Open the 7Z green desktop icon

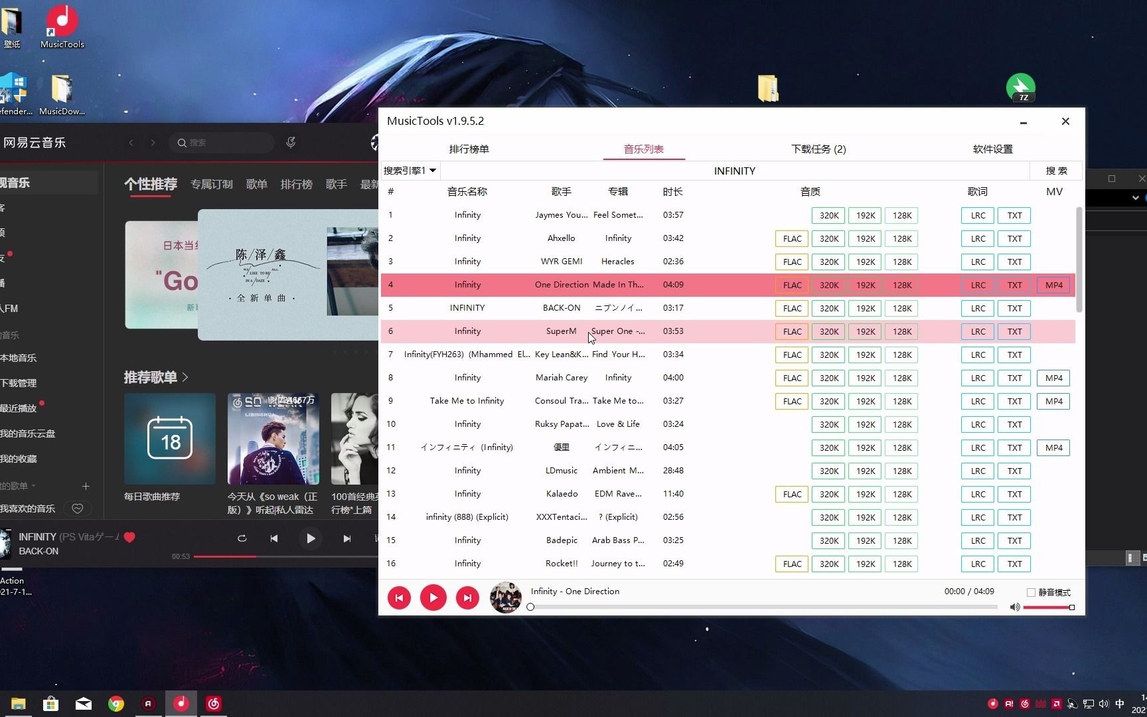point(1020,88)
